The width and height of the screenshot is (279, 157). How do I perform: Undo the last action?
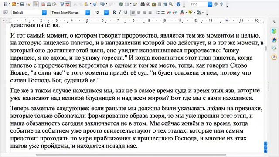(102, 4)
